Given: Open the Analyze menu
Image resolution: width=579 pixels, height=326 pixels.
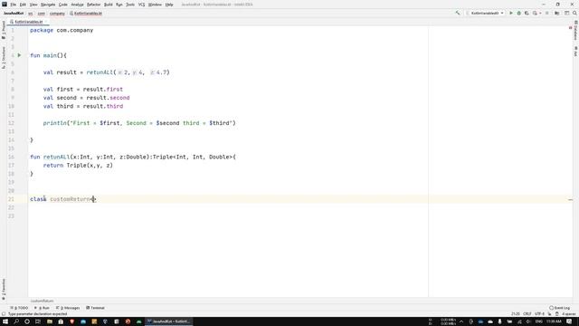Looking at the screenshot, I should [77, 5].
